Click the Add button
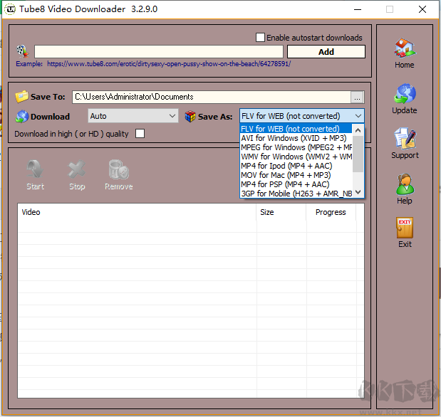 326,52
